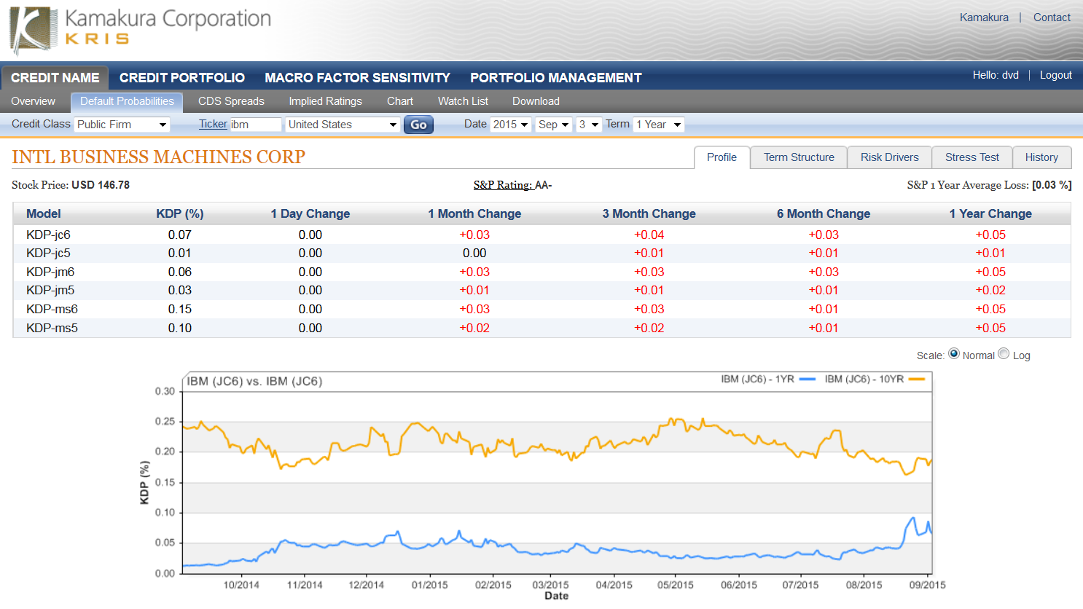
Task: Open the Chart submenu
Action: pos(400,101)
